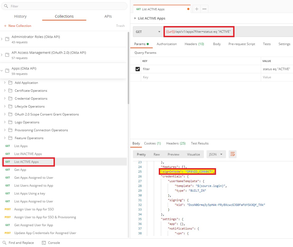Viewport: 293px width, 247px height.
Task: Open the Pre-request Script tab
Action: pos(242,44)
